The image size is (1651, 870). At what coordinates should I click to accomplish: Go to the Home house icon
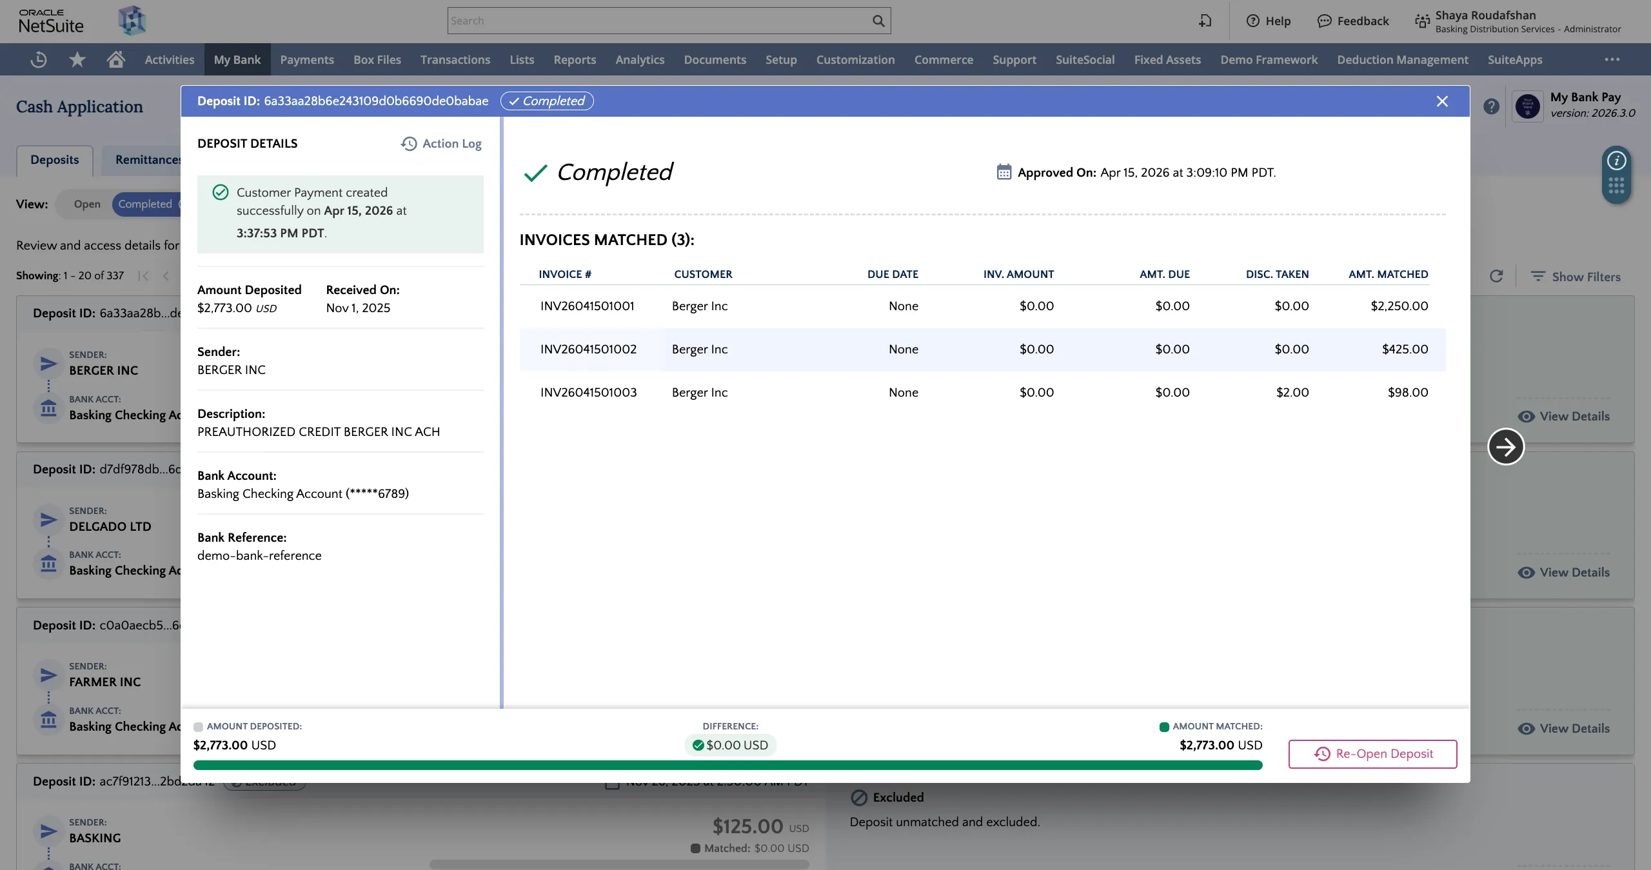(x=116, y=59)
